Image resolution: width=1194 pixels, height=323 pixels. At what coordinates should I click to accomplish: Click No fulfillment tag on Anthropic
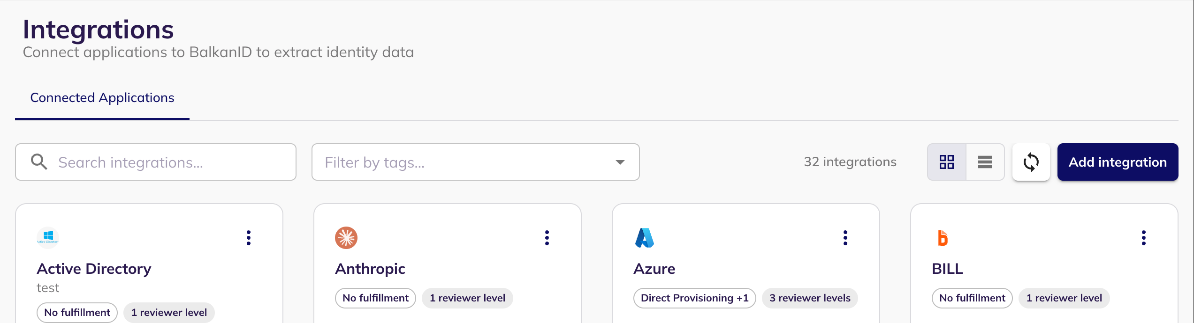pos(375,298)
